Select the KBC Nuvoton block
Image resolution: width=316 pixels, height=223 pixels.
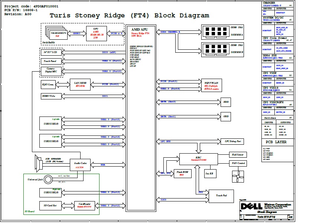coord(199,159)
